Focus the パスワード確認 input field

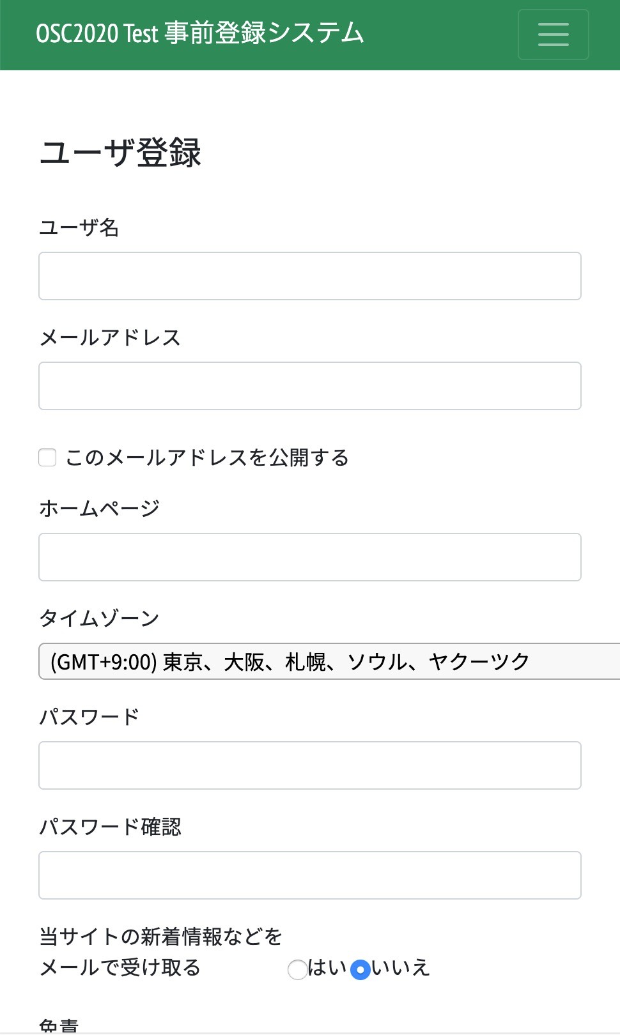coord(309,875)
